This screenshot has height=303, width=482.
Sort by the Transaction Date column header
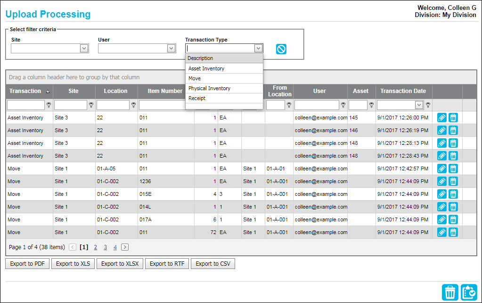[404, 91]
